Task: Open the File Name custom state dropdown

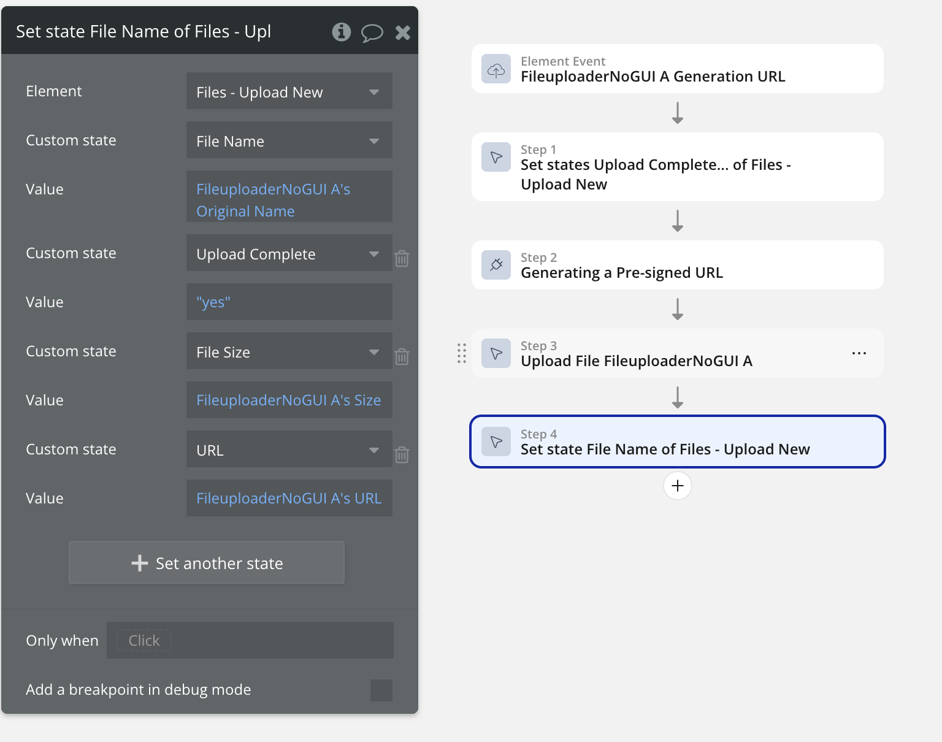Action: point(289,140)
